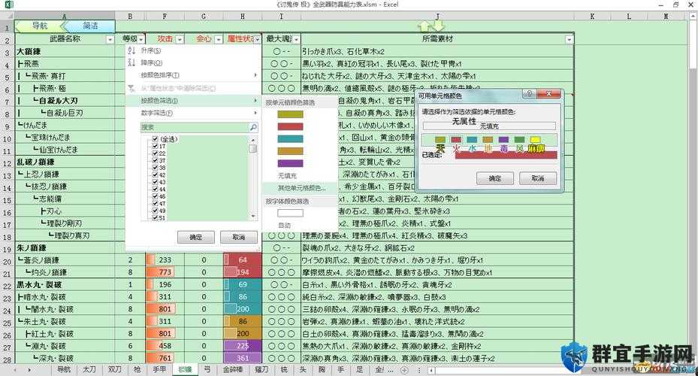Screen dimensions: 698x376
Task: Pick the orange swatch in filter color submenu
Action: tap(290, 151)
